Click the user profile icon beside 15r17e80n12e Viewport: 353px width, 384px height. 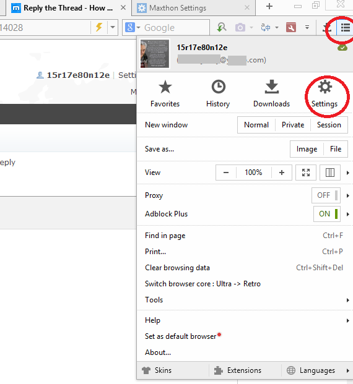[40, 75]
